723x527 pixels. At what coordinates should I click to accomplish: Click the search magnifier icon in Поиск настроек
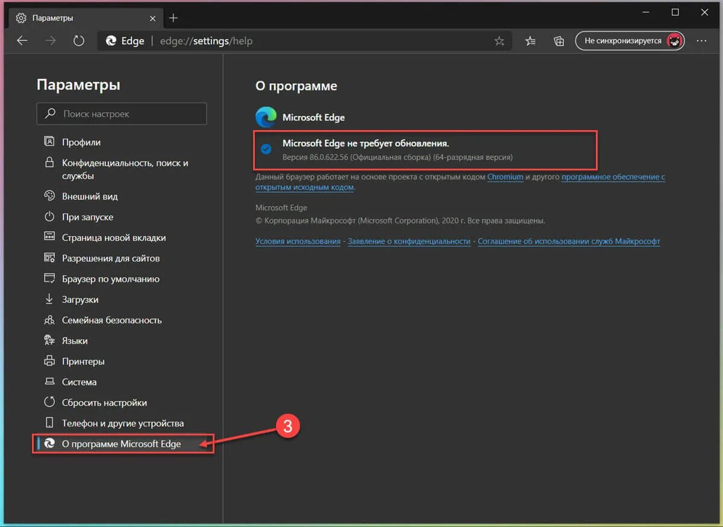point(49,113)
